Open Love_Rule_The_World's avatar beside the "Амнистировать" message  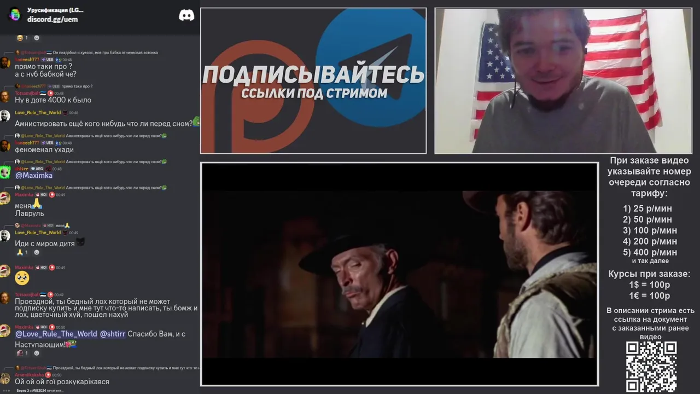pos(5,116)
